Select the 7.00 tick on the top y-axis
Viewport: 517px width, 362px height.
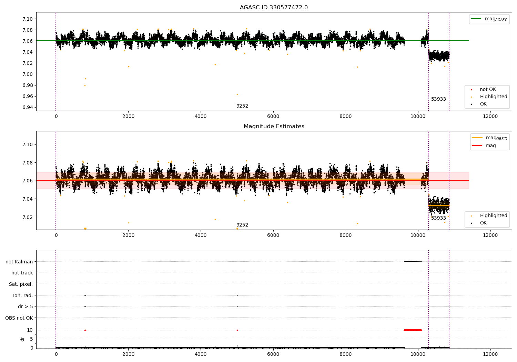pos(28,74)
